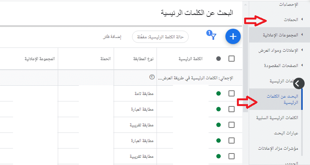310x165 pixels.
Task: Sort by the نوع المطابقة column header
Action: pyautogui.click(x=144, y=59)
